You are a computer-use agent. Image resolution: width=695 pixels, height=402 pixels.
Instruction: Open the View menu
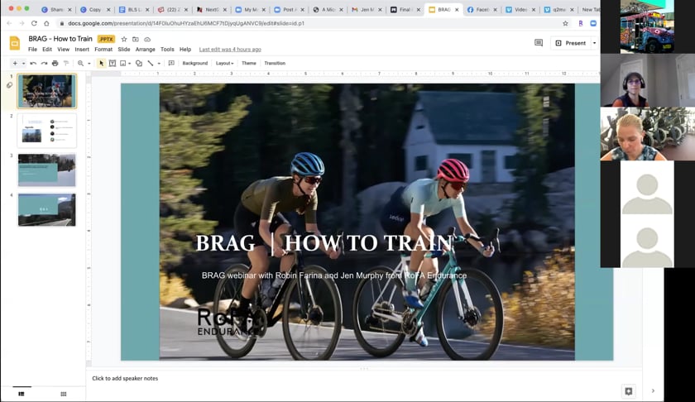coord(64,50)
